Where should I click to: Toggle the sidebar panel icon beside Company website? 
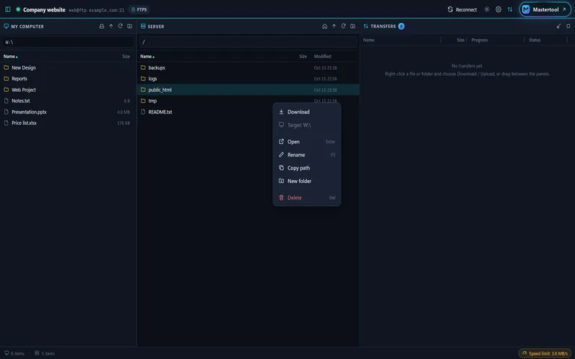[8, 9]
